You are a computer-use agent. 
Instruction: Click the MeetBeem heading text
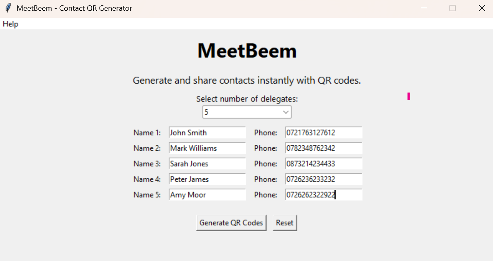tap(247, 51)
